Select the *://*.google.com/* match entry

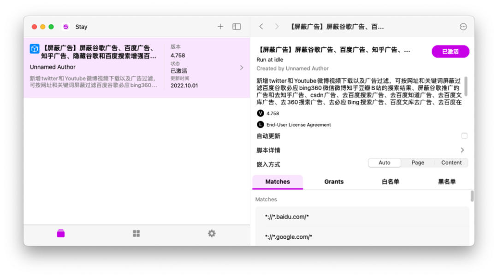(362, 237)
